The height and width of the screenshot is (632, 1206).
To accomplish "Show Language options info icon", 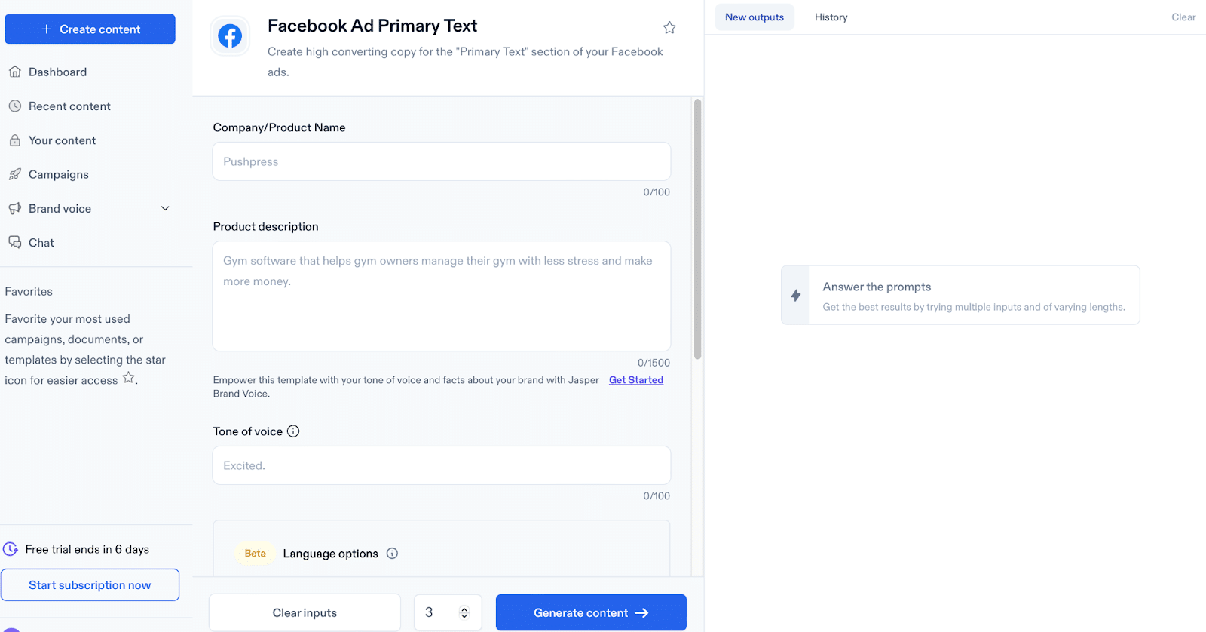I will click(392, 553).
